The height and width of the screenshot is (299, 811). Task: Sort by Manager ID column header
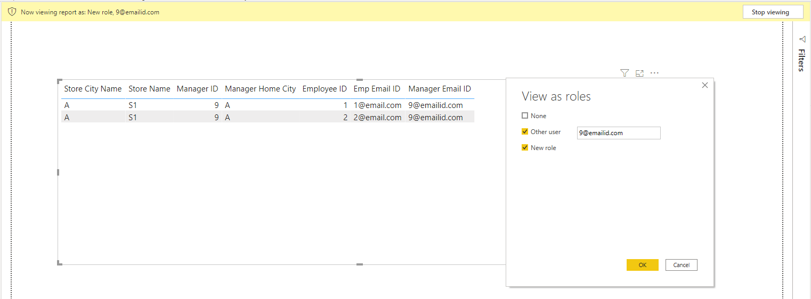click(197, 89)
